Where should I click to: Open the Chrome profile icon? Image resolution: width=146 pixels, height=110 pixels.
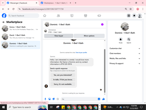[x=138, y=9]
